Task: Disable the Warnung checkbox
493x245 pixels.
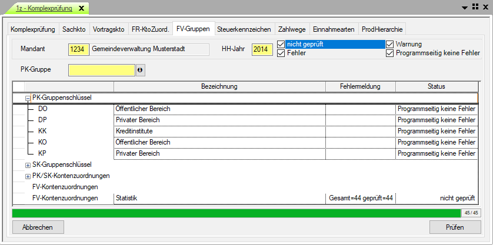Action: coord(390,44)
